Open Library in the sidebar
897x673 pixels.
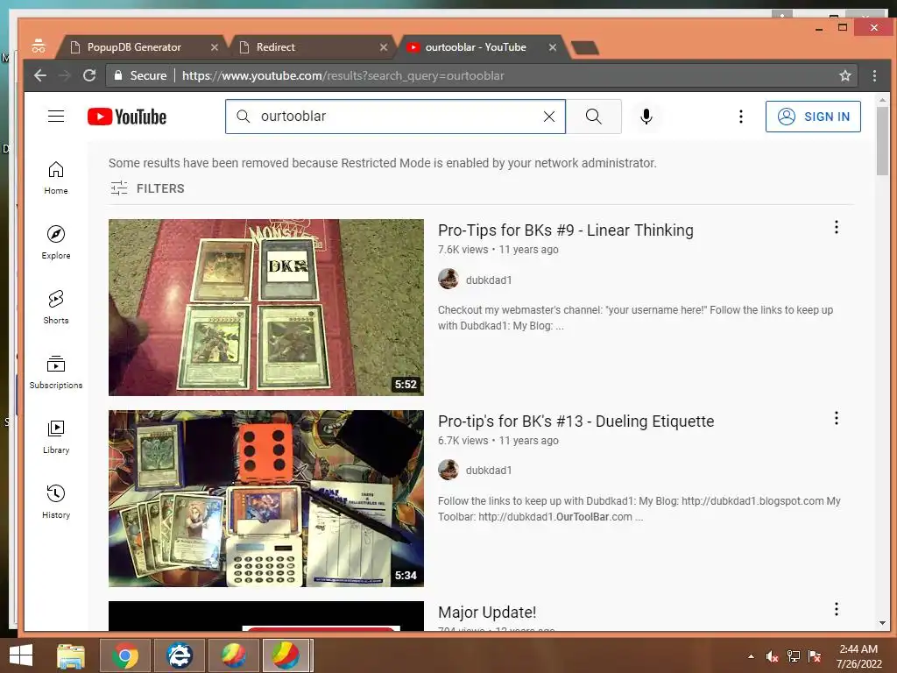tap(56, 437)
